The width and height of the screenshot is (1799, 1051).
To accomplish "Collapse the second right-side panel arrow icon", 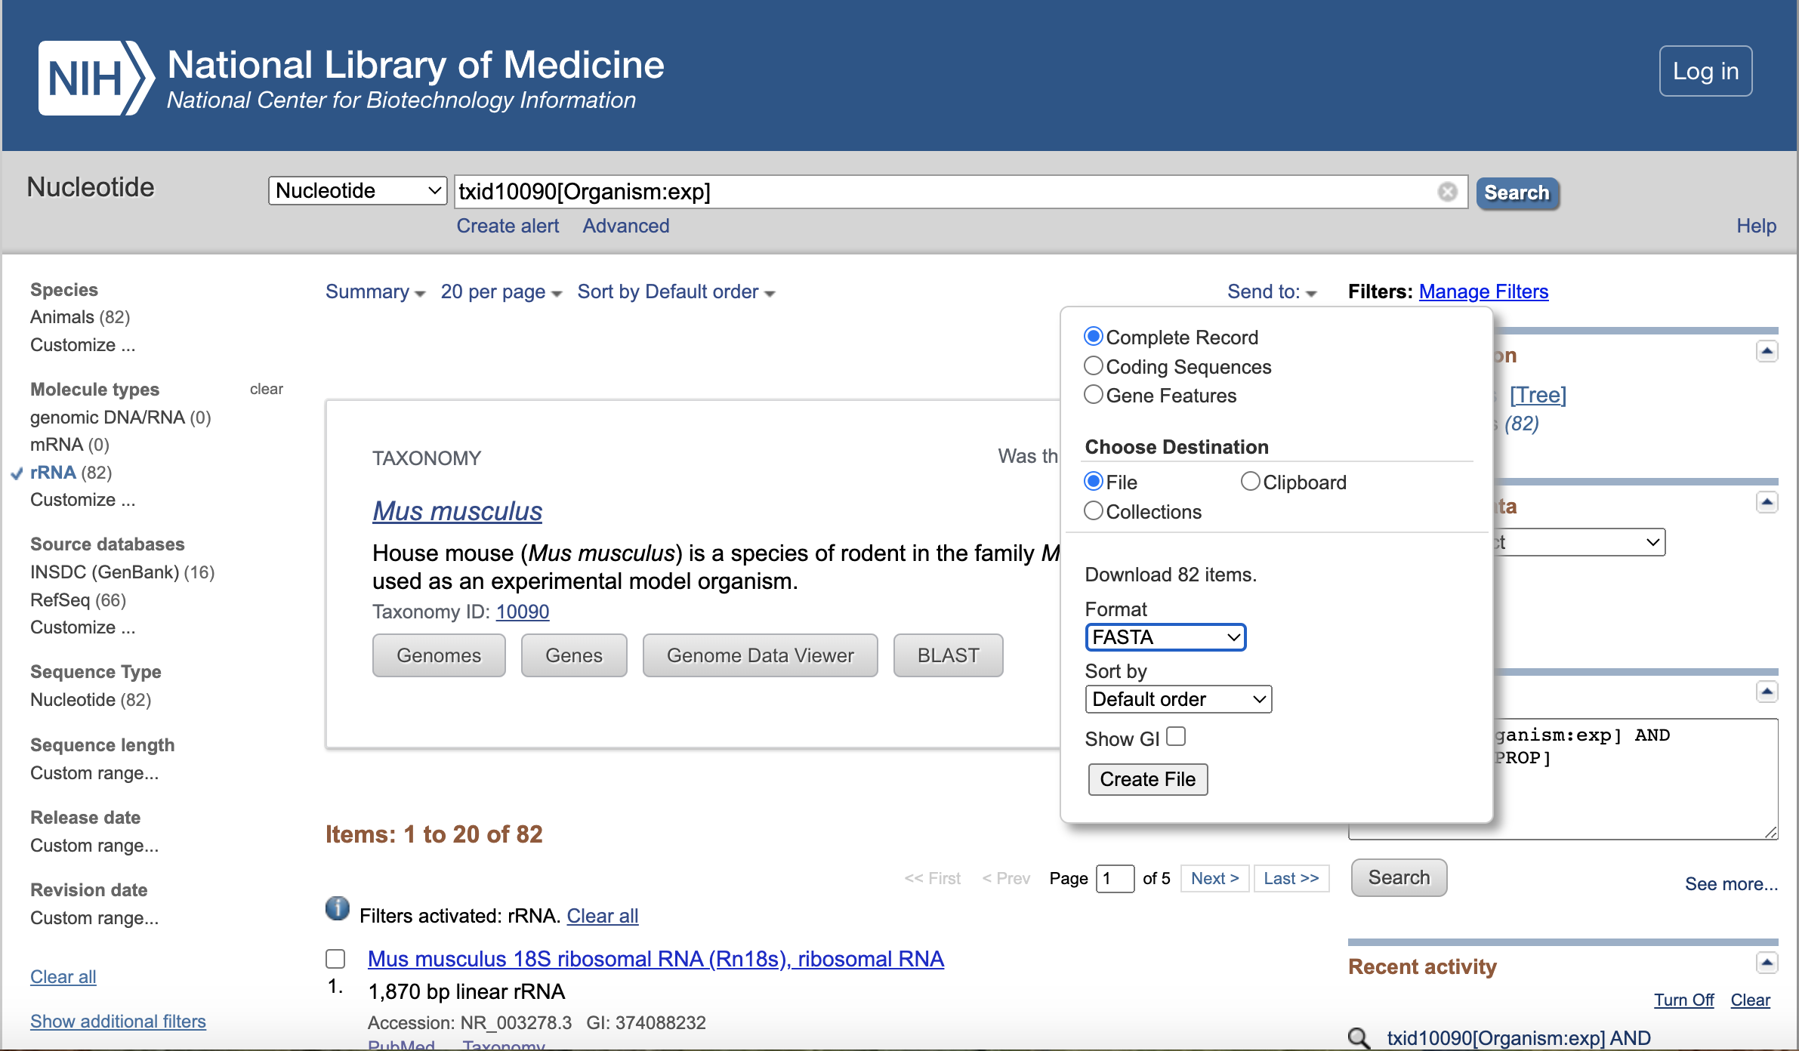I will (x=1767, y=502).
